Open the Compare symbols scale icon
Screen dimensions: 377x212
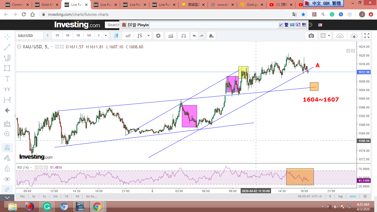tap(184, 36)
